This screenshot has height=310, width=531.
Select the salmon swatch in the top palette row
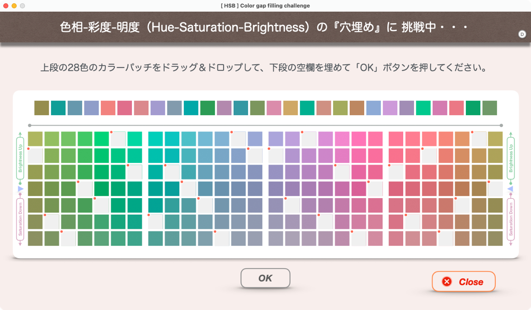coord(108,108)
